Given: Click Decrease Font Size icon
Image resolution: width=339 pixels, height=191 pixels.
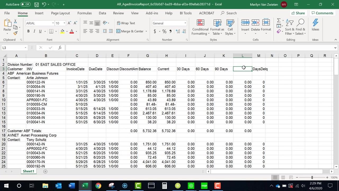Looking at the screenshot, I should (75, 23).
